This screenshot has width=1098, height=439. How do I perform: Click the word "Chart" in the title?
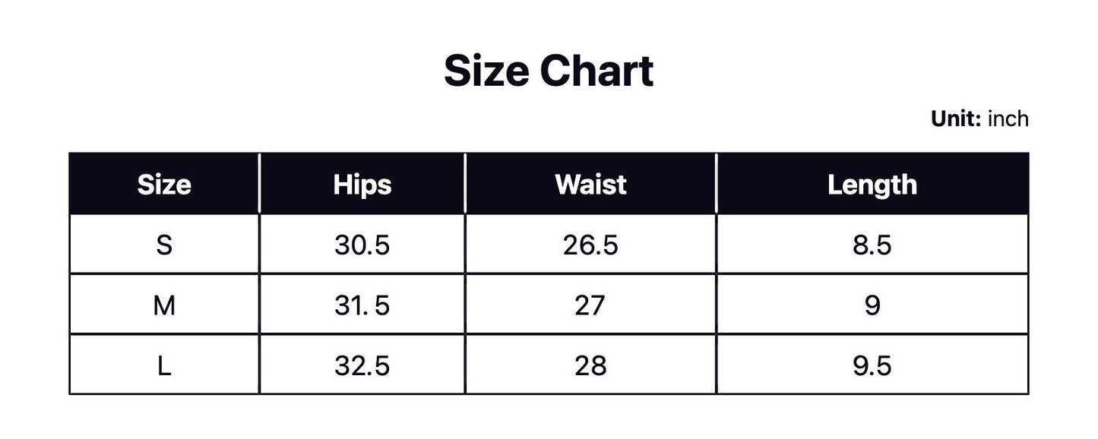point(596,71)
